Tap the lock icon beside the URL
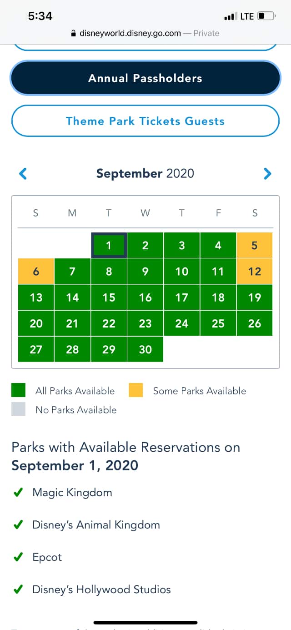The width and height of the screenshot is (291, 630). point(73,33)
